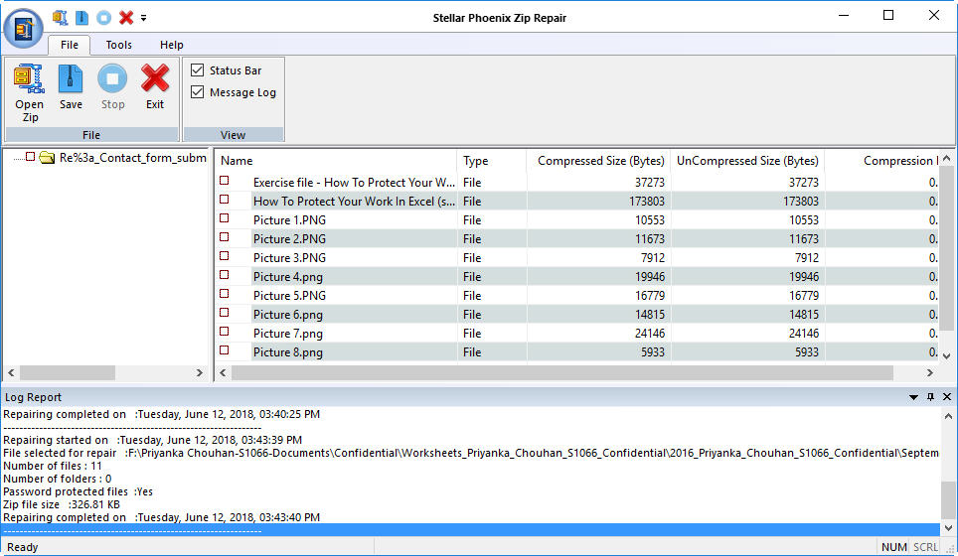The image size is (958, 556).
Task: Click the Save ribbon icon
Action: pyautogui.click(x=71, y=78)
